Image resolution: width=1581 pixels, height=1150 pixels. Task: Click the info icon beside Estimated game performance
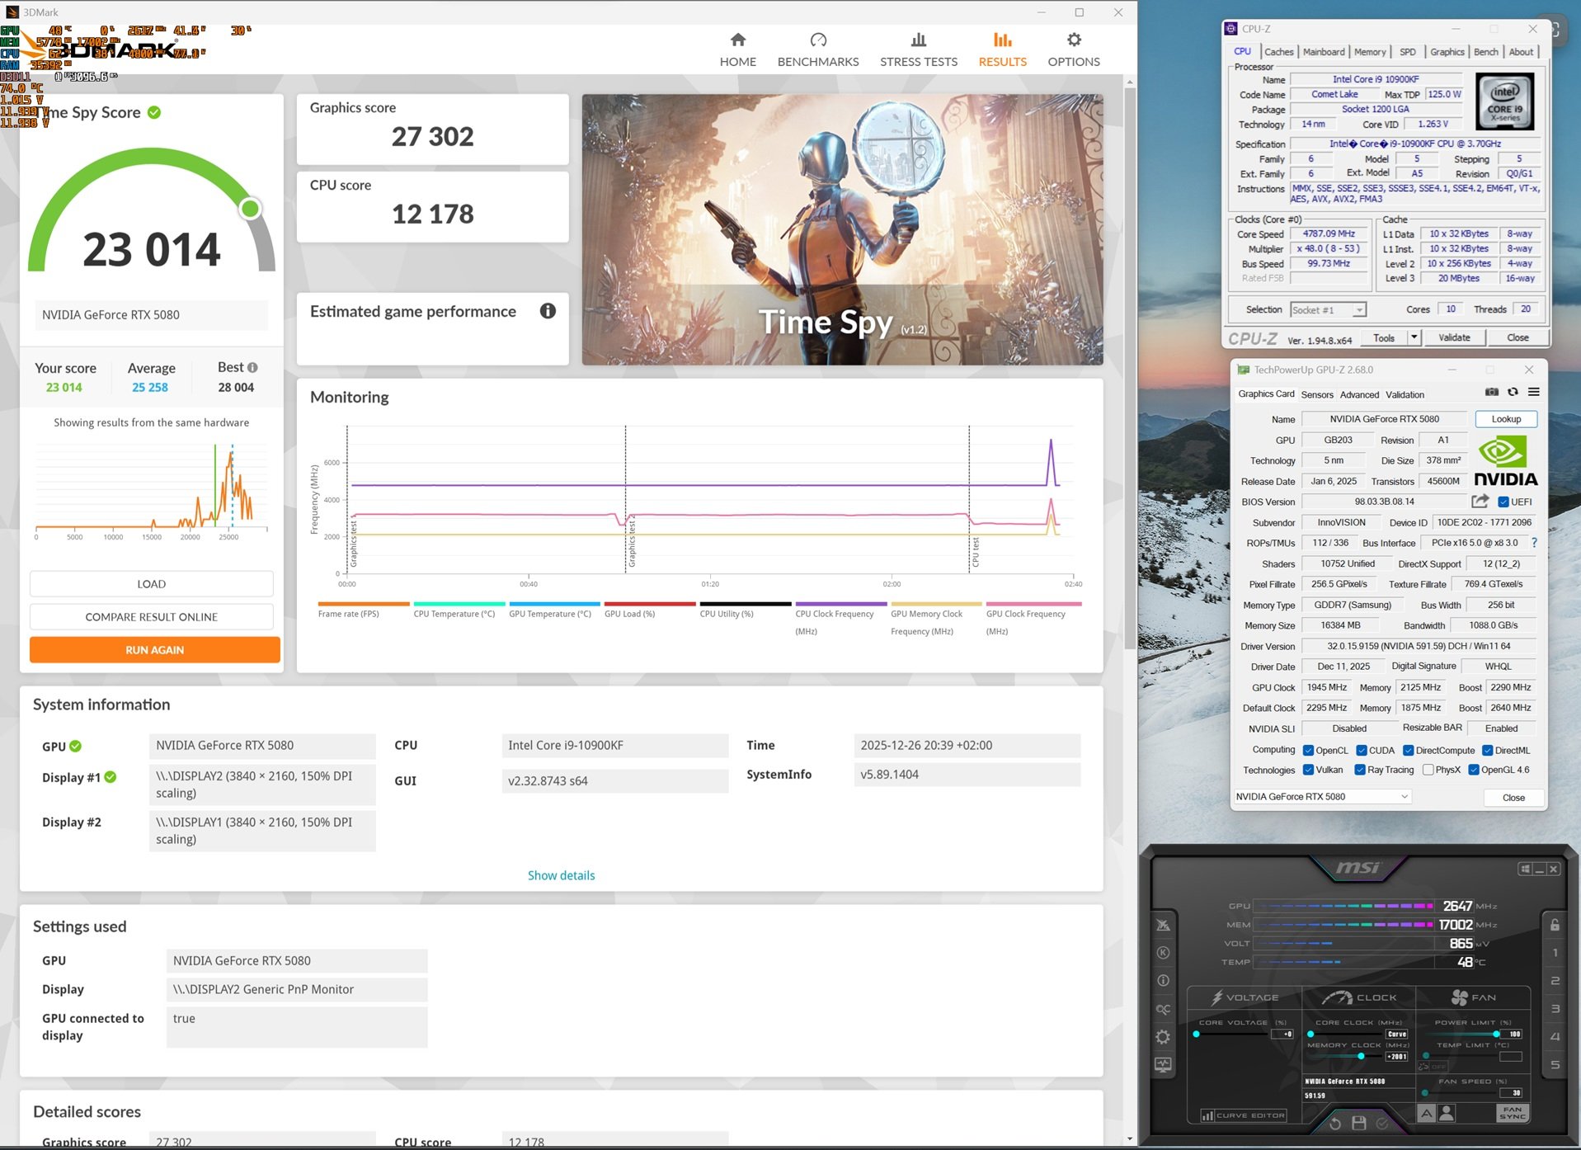pos(548,311)
